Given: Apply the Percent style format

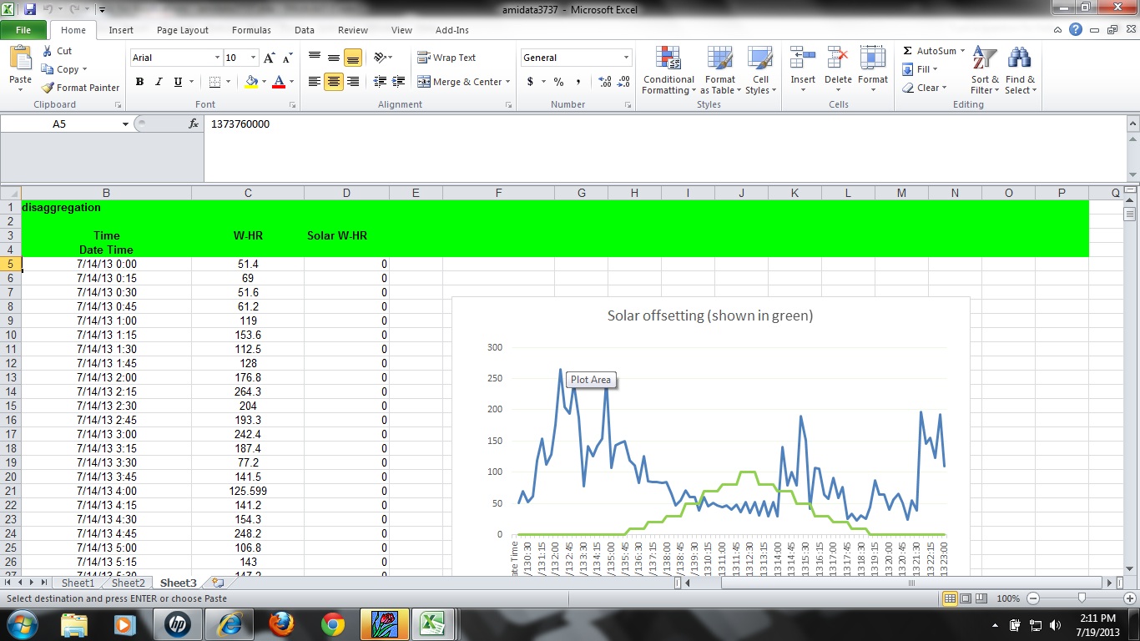Looking at the screenshot, I should tap(558, 82).
